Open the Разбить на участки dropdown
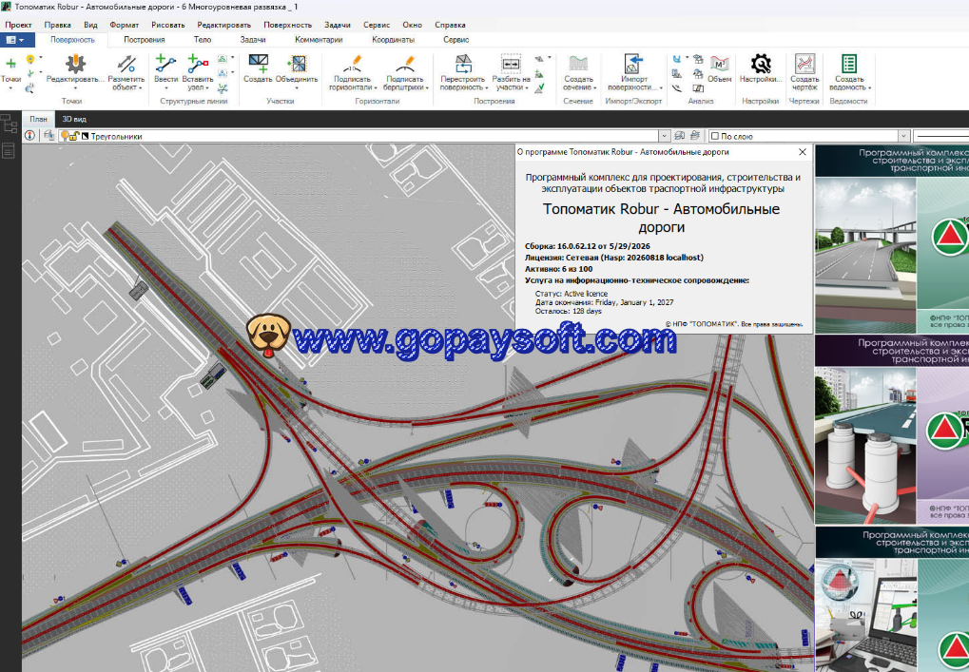 pos(526,87)
